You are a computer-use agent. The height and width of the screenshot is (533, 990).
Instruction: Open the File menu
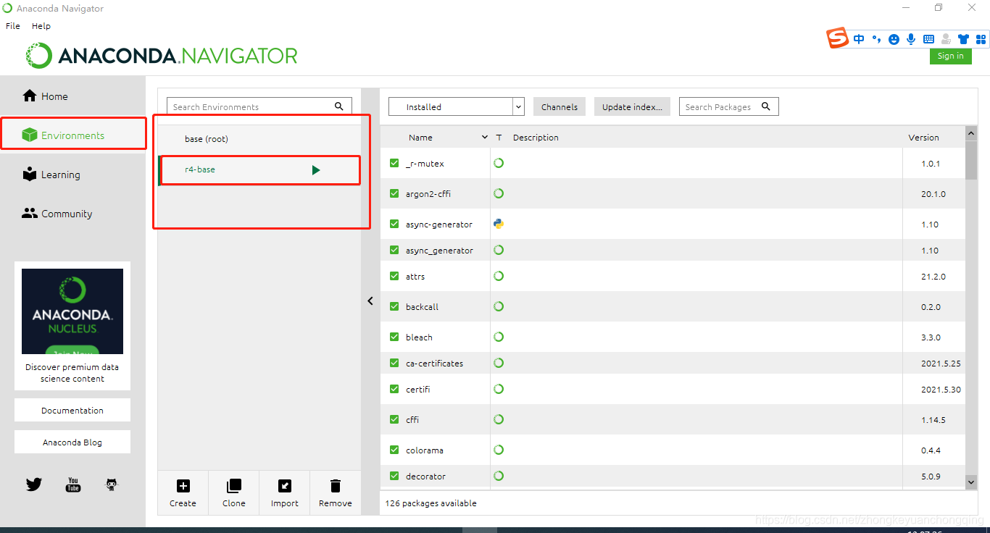(12, 25)
